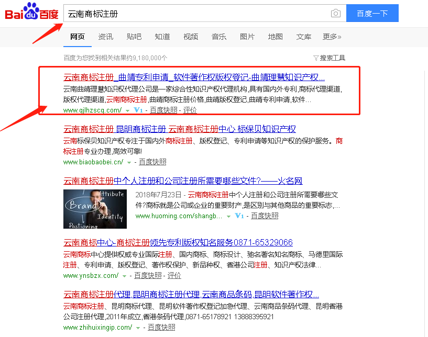Open 百度快照 for www.ynsbzx.com result
The height and width of the screenshot is (337, 428).
tap(148, 276)
